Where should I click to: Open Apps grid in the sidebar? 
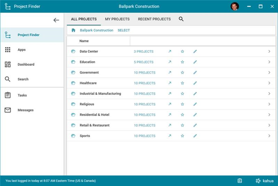point(8,50)
